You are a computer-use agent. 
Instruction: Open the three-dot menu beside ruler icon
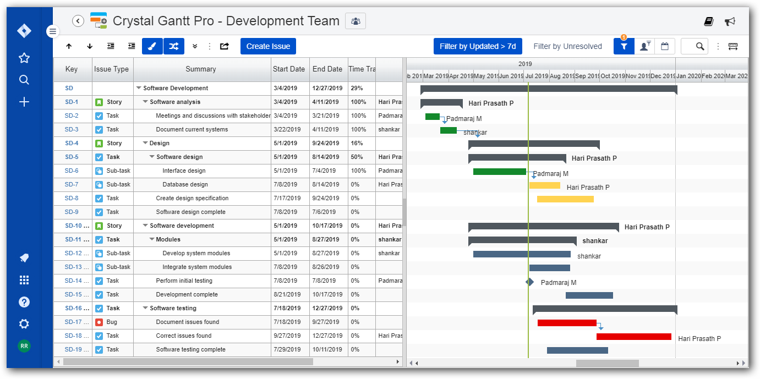coord(718,46)
